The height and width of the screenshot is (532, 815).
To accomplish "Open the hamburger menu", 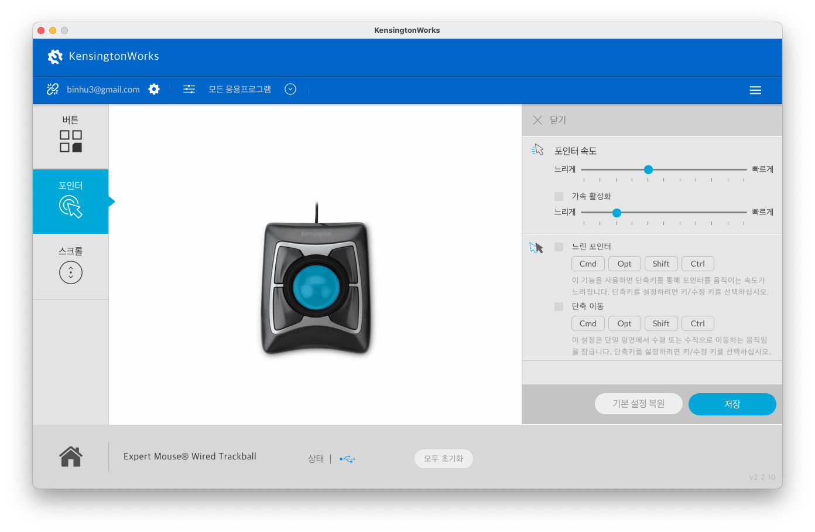I will 755,90.
